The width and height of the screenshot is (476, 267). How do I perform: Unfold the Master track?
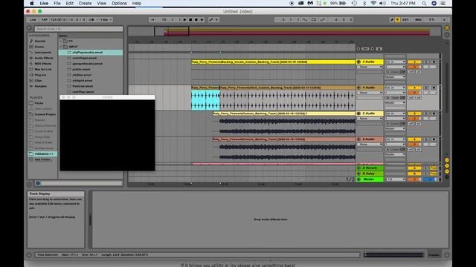tap(358, 179)
